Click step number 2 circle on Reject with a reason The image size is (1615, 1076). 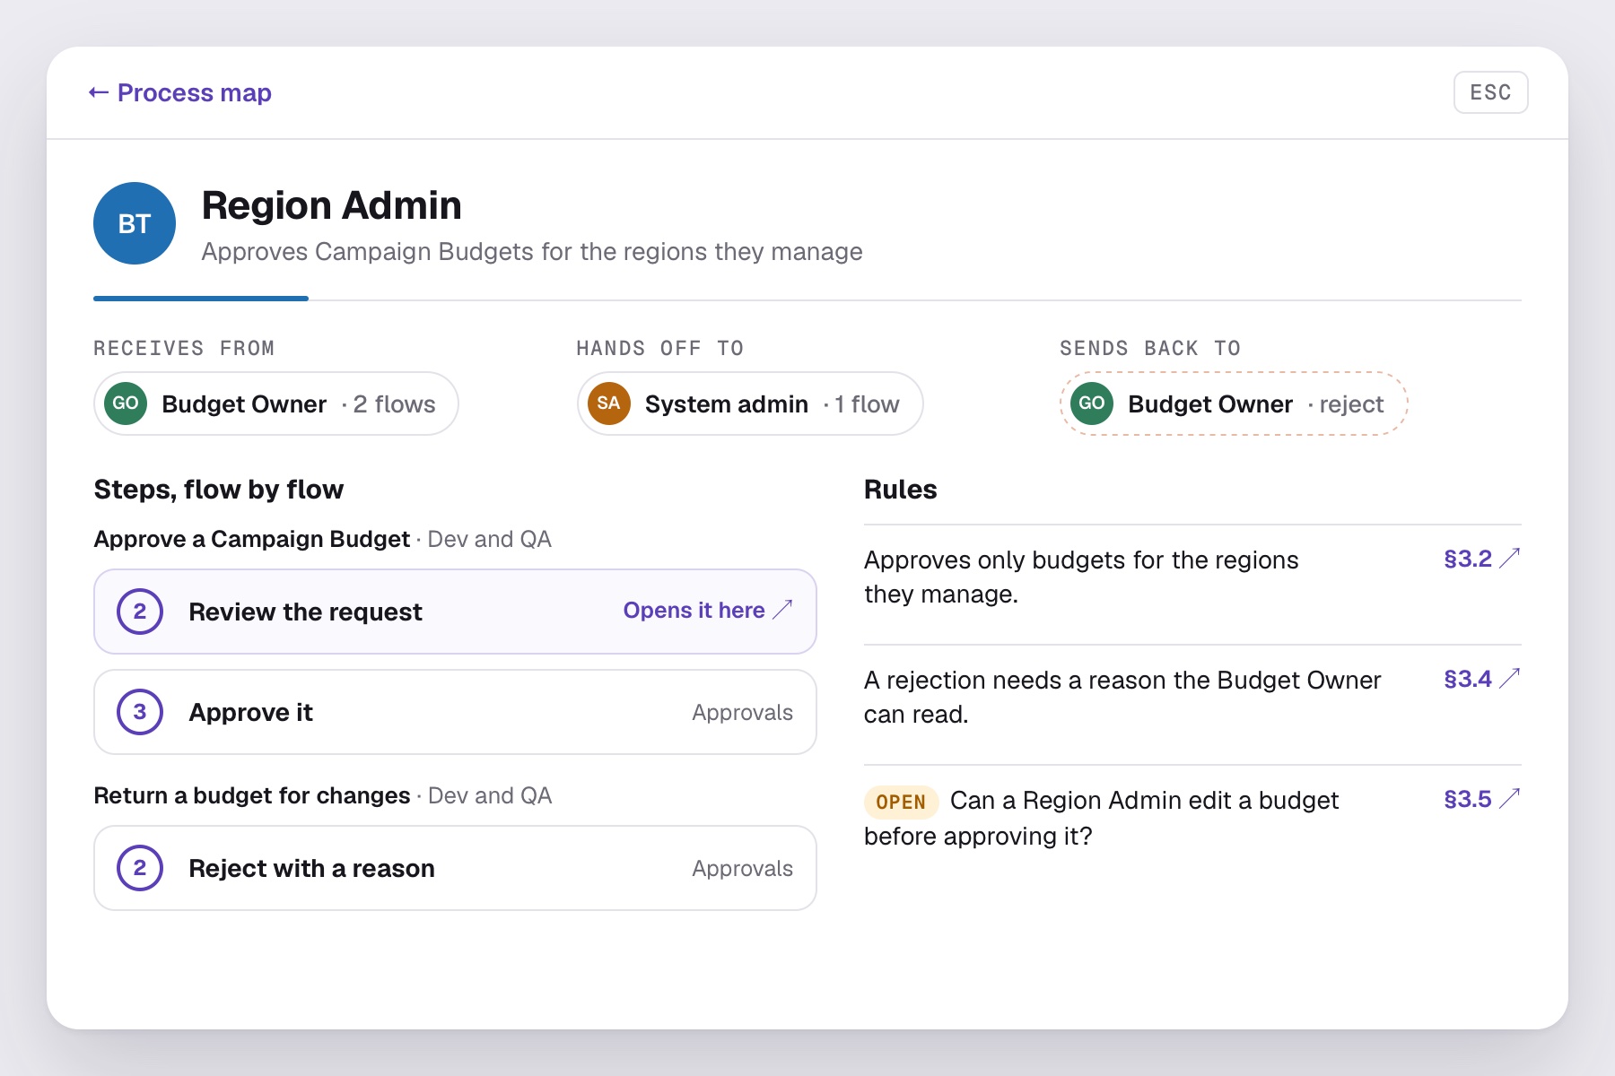(x=140, y=868)
